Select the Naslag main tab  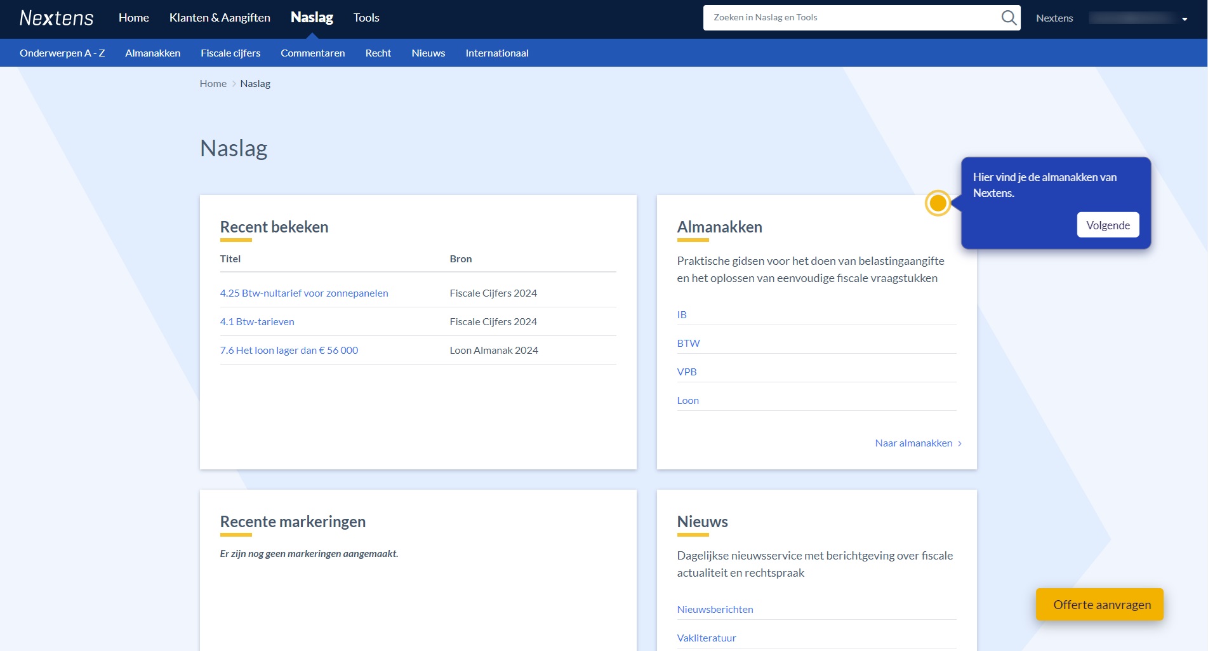312,18
